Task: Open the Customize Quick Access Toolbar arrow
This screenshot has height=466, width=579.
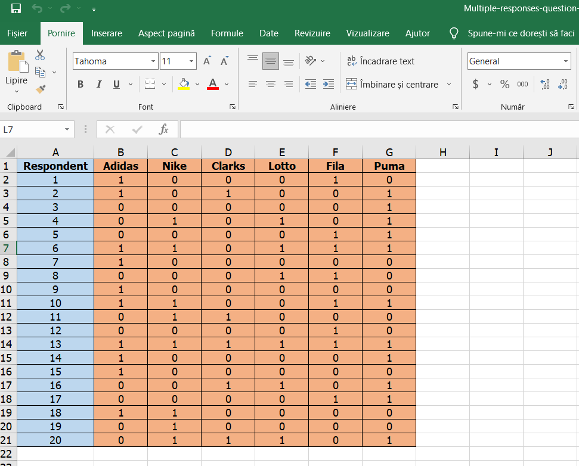Action: [x=94, y=10]
